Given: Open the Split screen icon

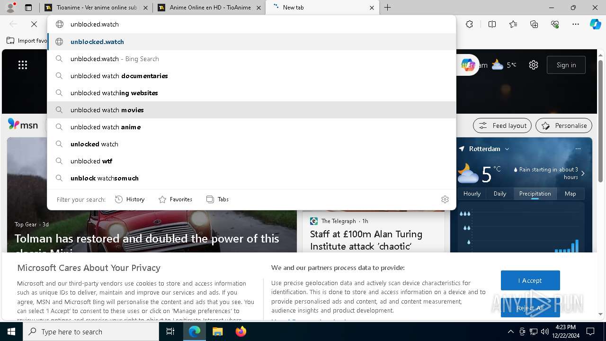Looking at the screenshot, I should click(x=492, y=24).
